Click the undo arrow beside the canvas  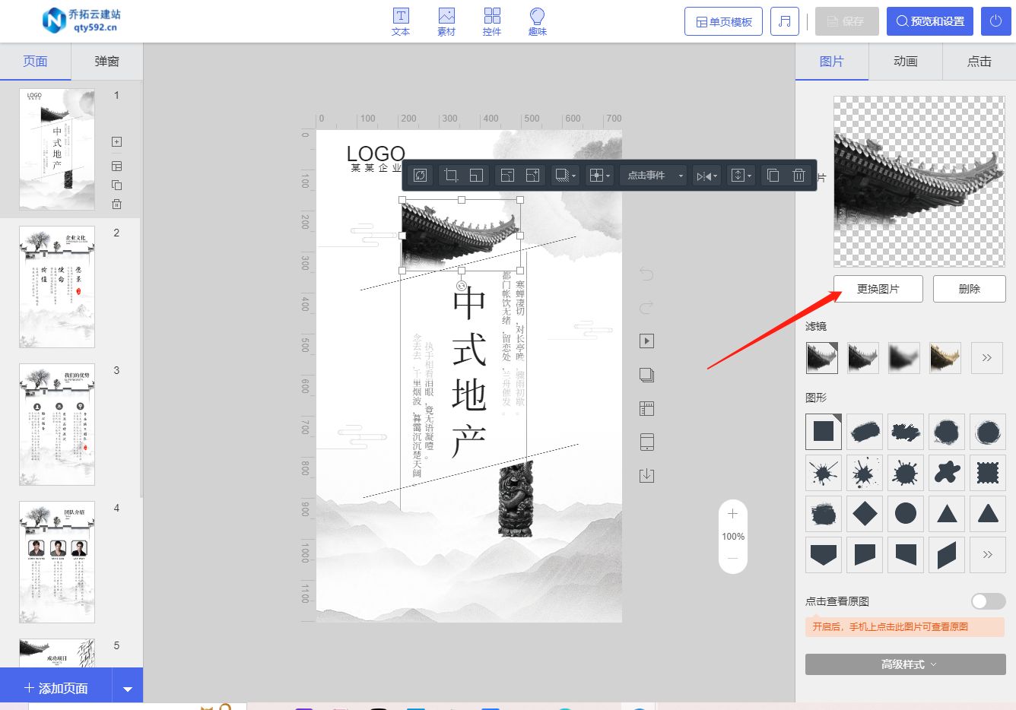pyautogui.click(x=646, y=274)
